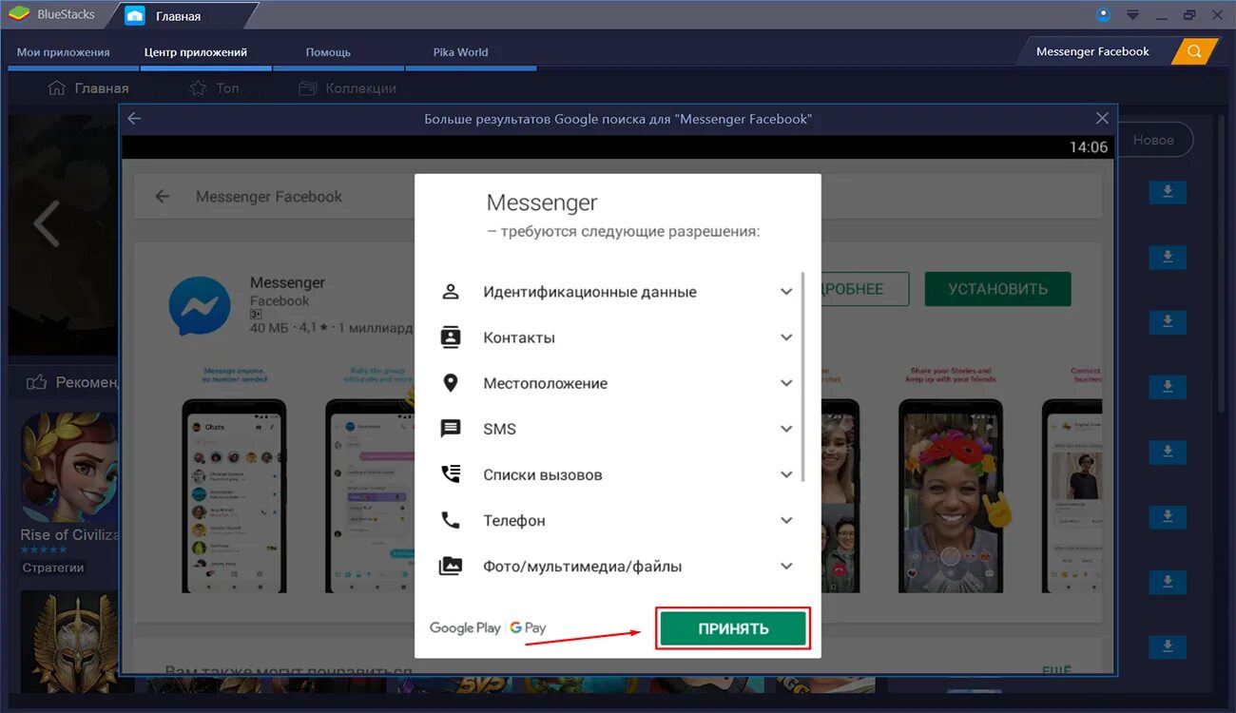Click the permissions dialog scrollbar
The height and width of the screenshot is (713, 1236).
[803, 376]
